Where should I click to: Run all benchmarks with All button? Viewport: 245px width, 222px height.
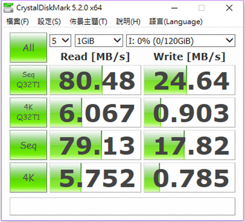[x=28, y=48]
